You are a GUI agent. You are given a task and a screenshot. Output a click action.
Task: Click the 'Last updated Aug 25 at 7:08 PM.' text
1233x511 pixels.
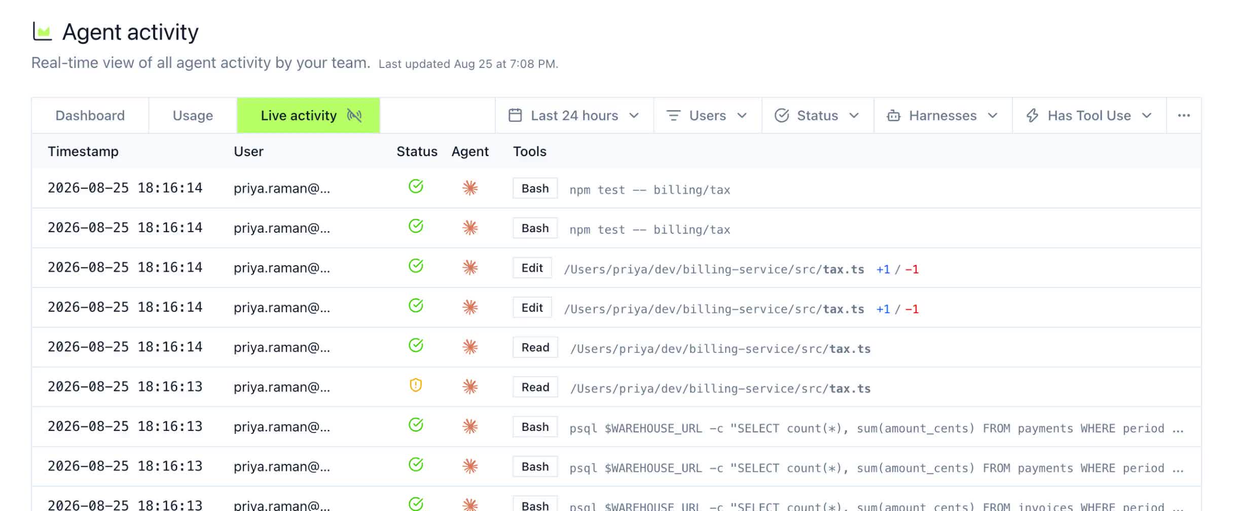coord(468,64)
